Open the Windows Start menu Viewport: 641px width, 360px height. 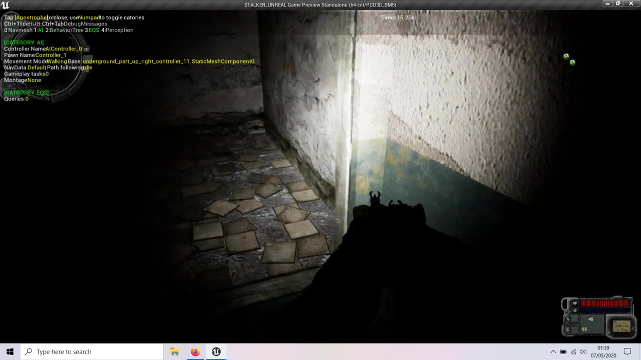(x=10, y=351)
